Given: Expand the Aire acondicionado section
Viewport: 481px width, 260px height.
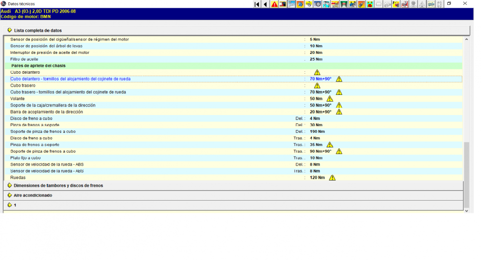Looking at the screenshot, I should 233,195.
